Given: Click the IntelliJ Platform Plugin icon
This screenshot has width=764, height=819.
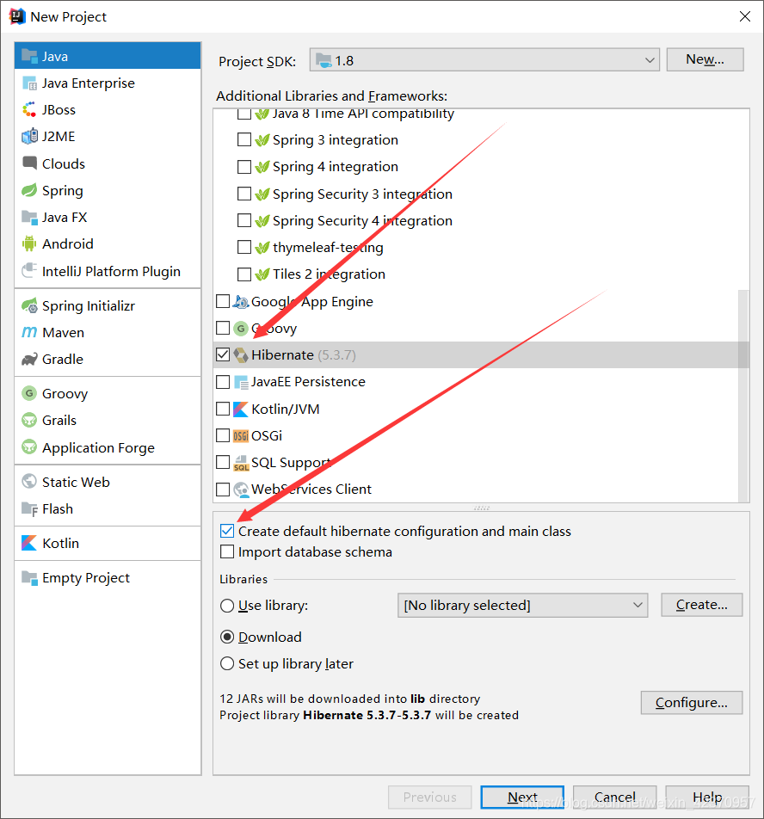Looking at the screenshot, I should [29, 271].
